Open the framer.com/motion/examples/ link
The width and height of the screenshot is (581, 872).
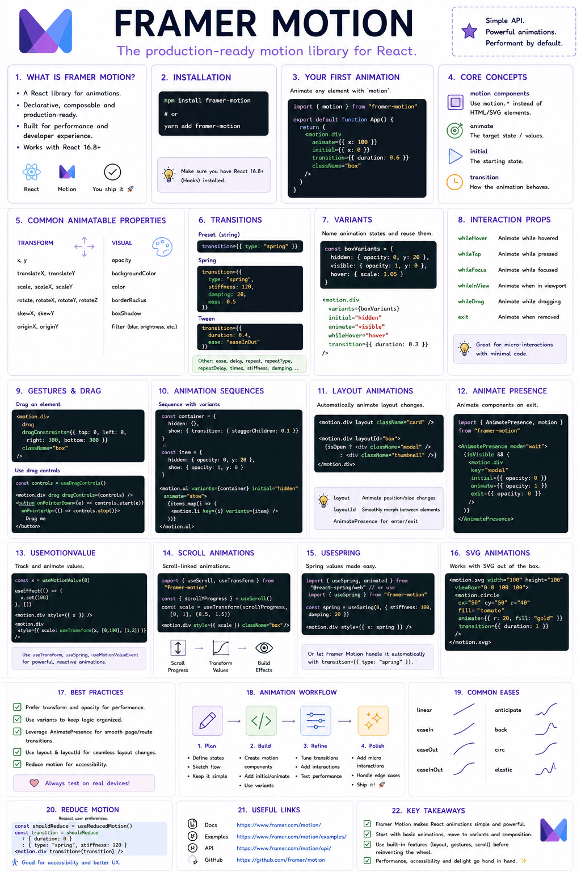click(x=292, y=837)
